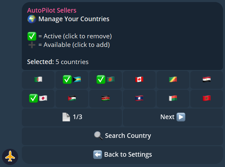Select the Congo flag button

click(173, 80)
